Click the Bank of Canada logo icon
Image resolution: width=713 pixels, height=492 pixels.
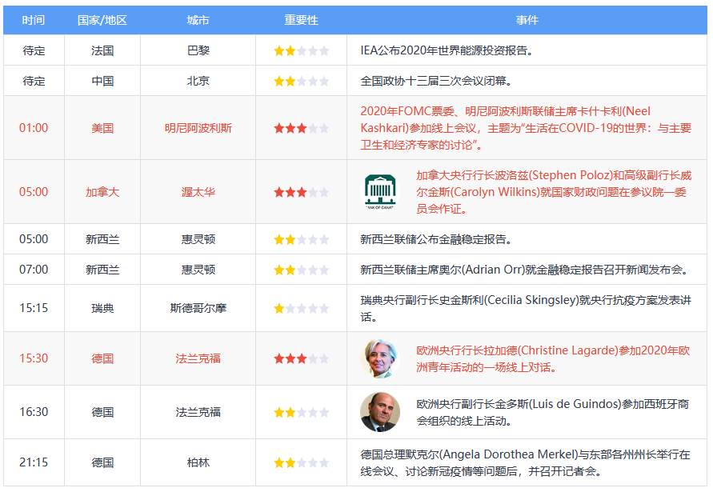pos(380,192)
